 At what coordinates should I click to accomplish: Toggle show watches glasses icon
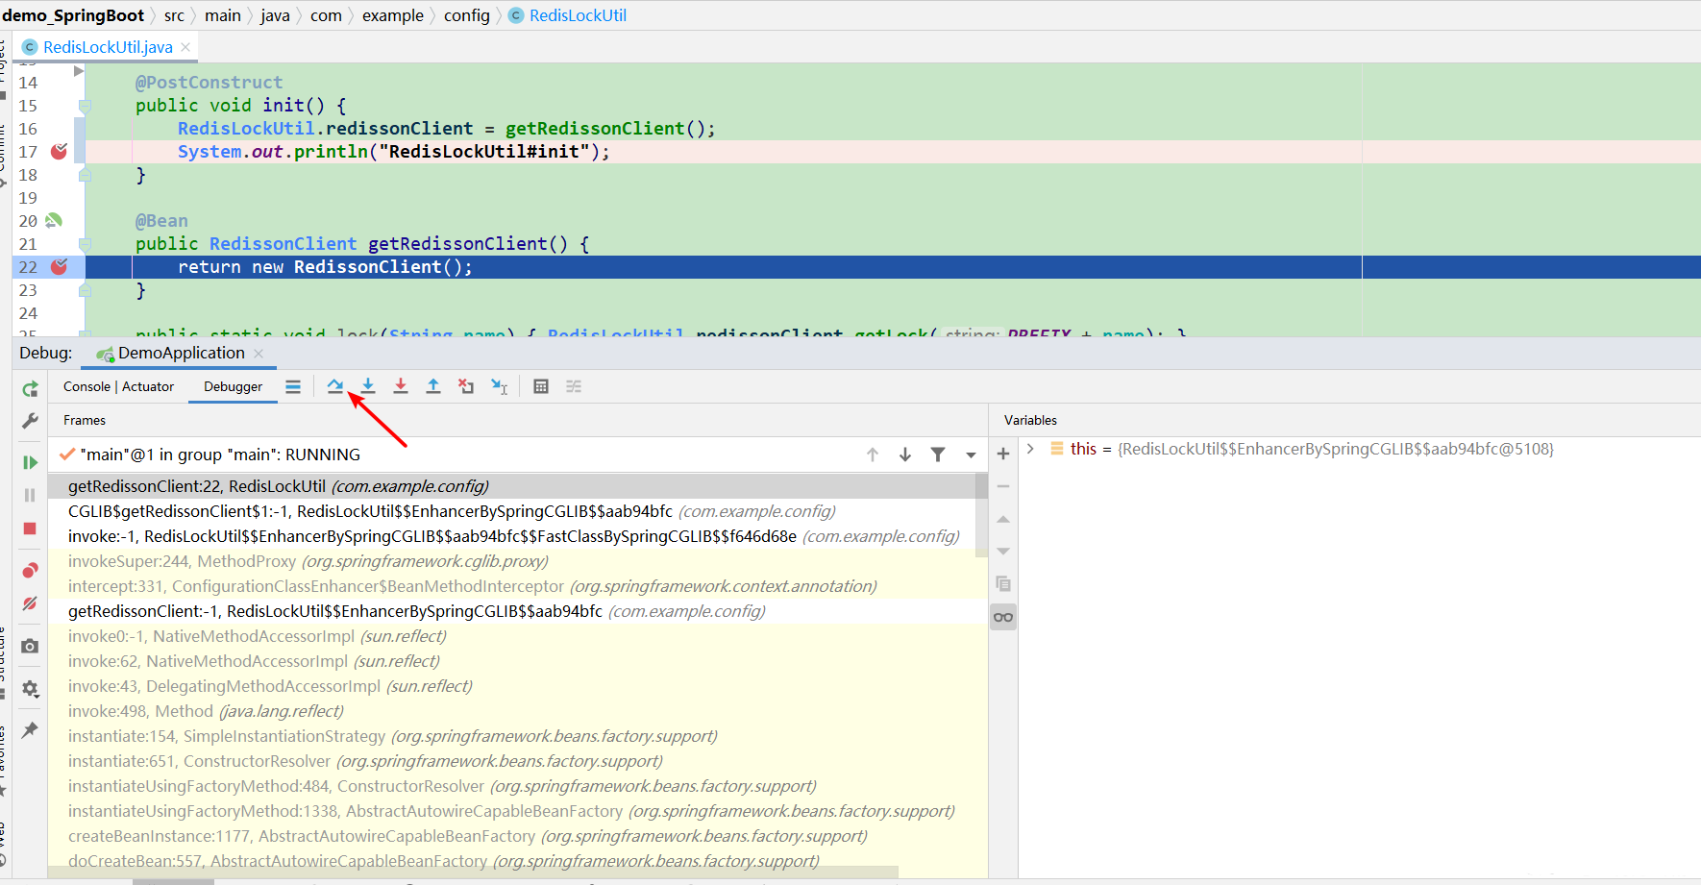[x=1003, y=617]
